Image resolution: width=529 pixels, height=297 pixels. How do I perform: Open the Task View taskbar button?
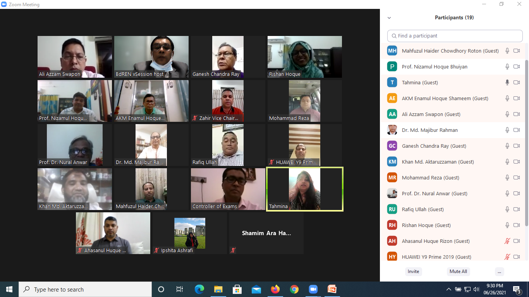pos(180,289)
